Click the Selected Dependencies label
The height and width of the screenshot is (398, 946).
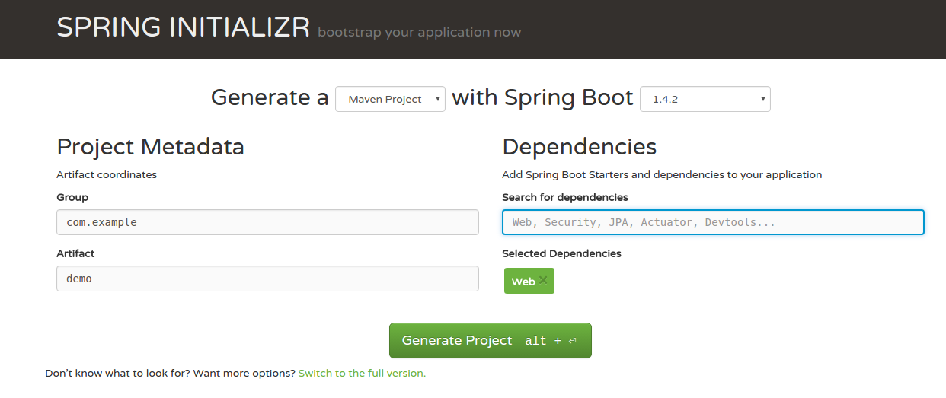[561, 253]
